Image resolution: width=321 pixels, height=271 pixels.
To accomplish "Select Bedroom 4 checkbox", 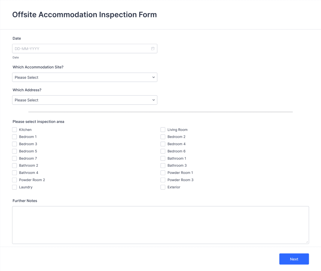I will tap(163, 144).
